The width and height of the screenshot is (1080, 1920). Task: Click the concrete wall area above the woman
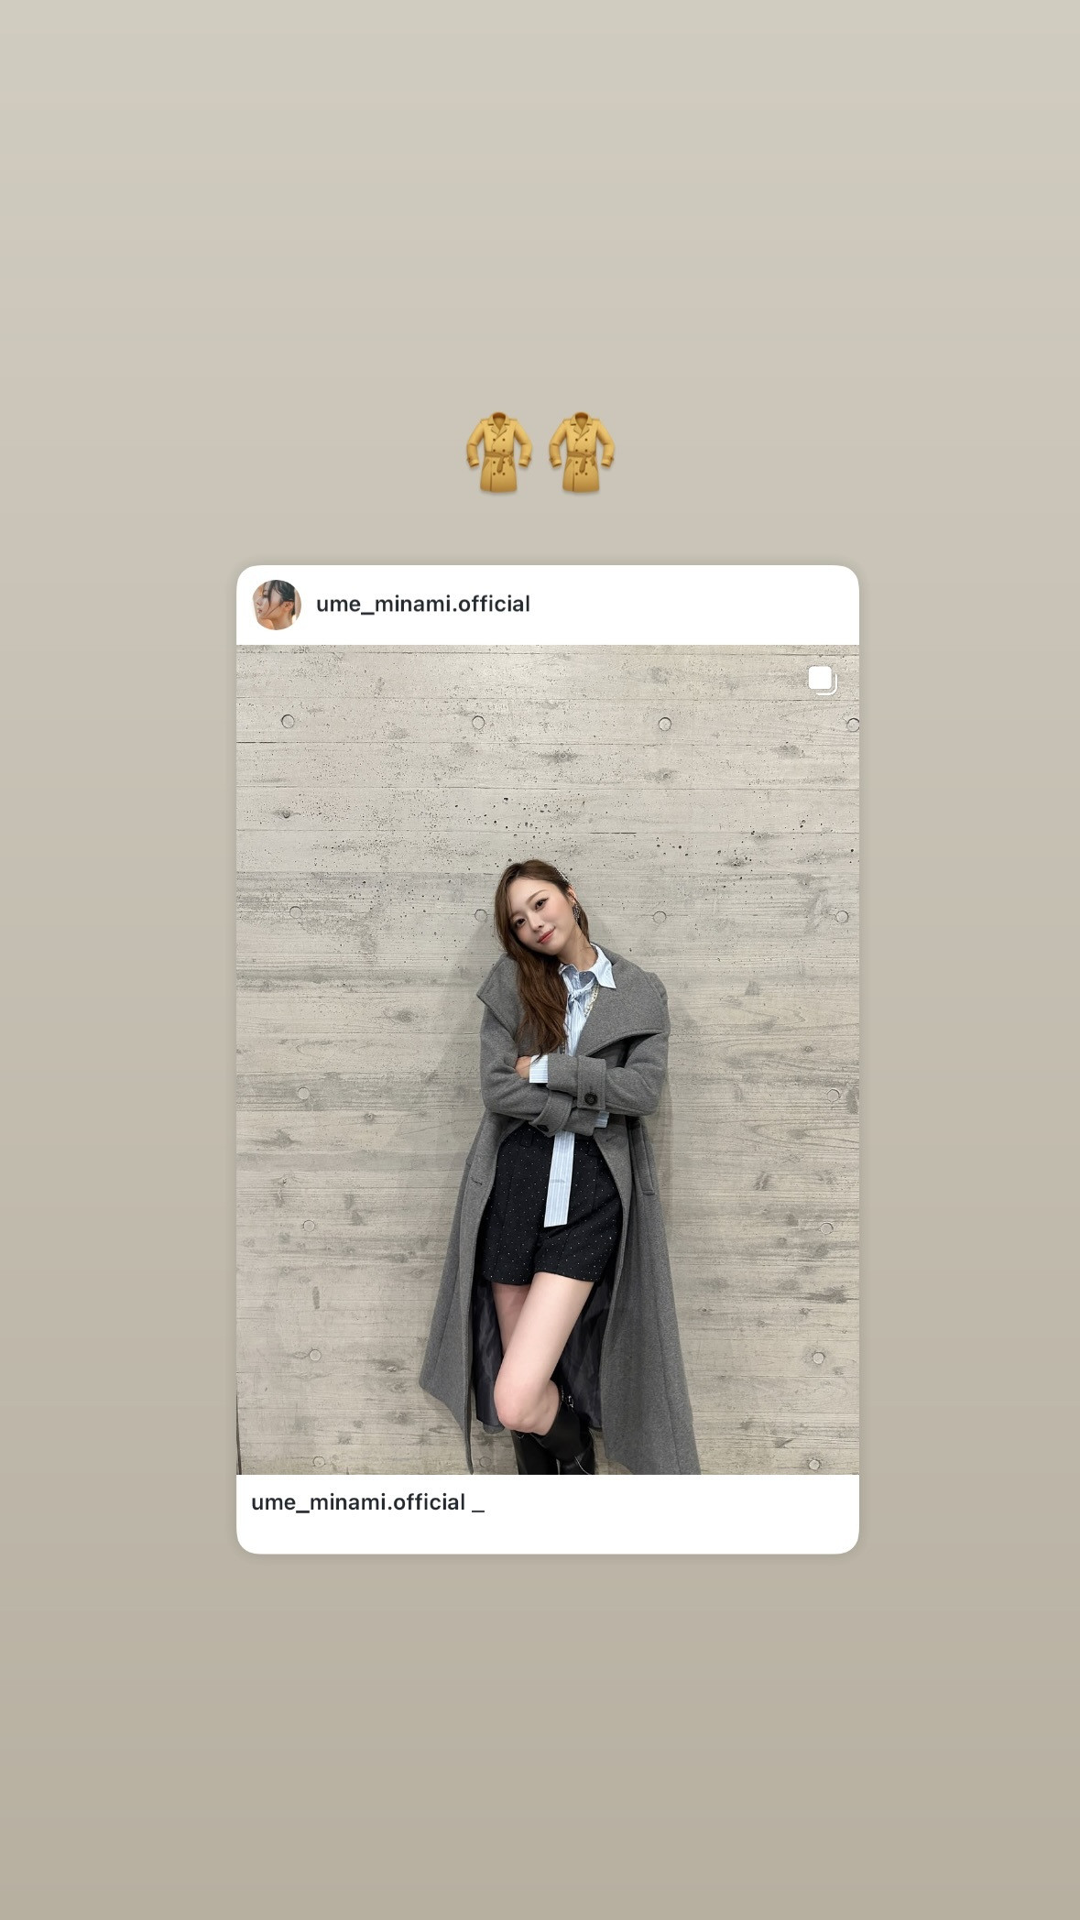coord(548,751)
